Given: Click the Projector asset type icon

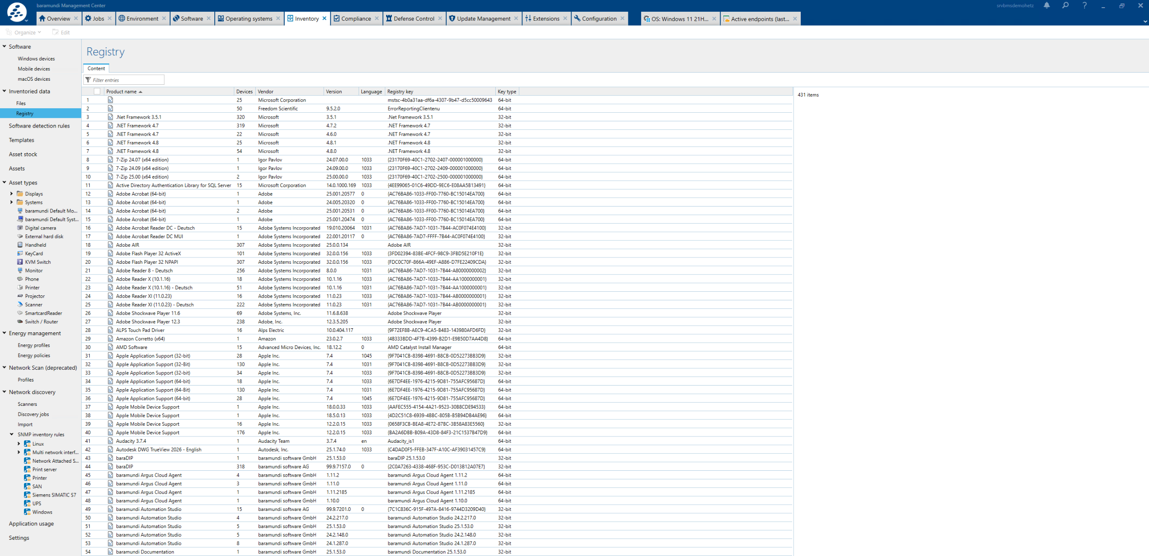Looking at the screenshot, I should [x=20, y=296].
